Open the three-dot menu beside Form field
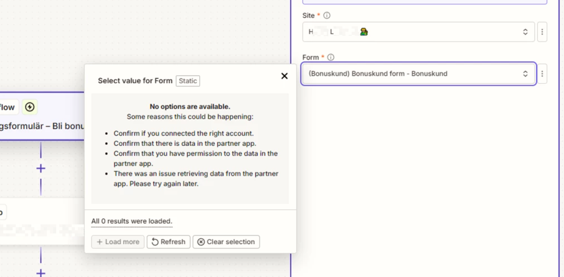Image resolution: width=564 pixels, height=277 pixels. point(542,74)
